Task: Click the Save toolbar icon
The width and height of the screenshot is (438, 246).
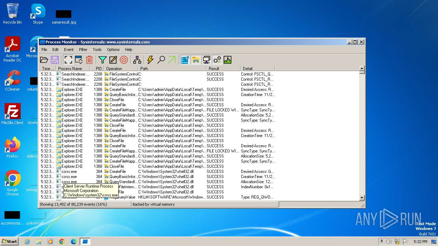Action: (x=55, y=60)
